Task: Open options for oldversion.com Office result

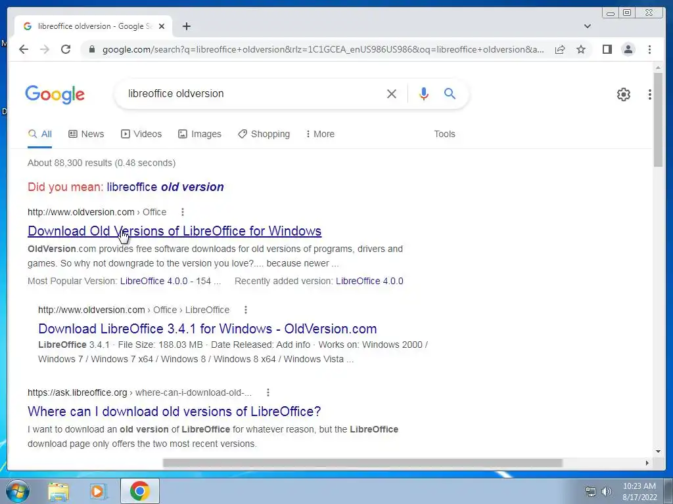Action: (183, 212)
